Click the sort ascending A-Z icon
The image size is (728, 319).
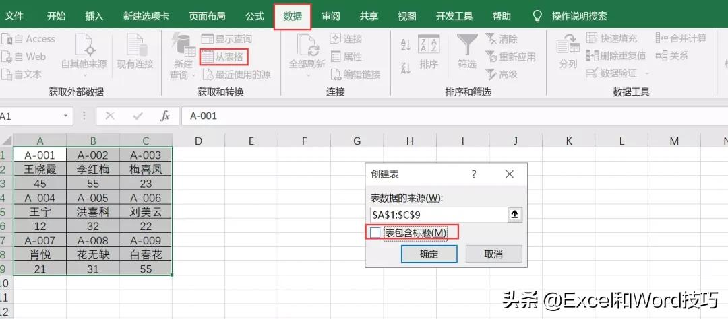[406, 45]
